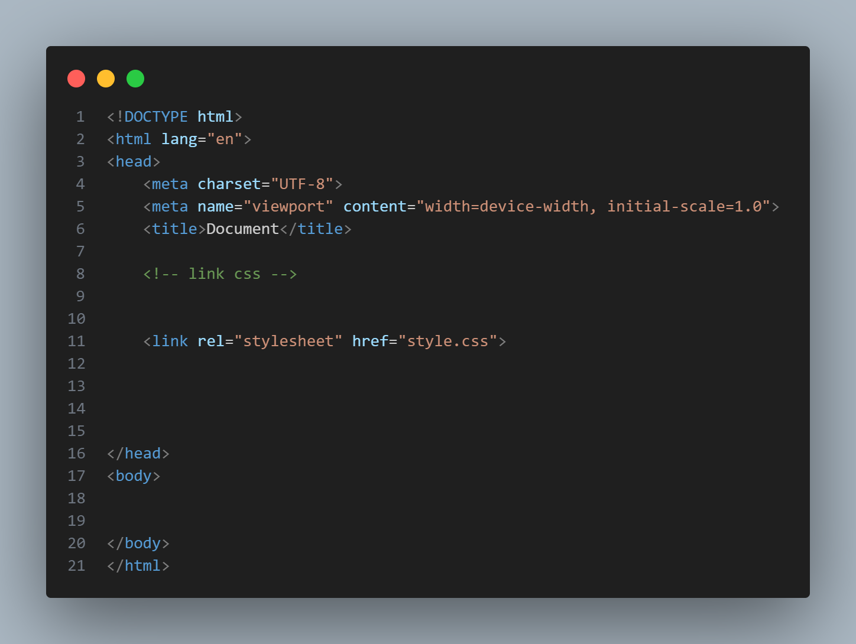Click the "viewport" name value
856x644 pixels.
(288, 207)
